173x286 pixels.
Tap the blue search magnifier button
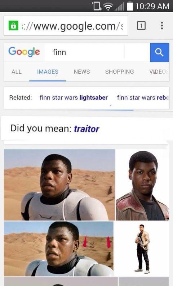[160, 52]
